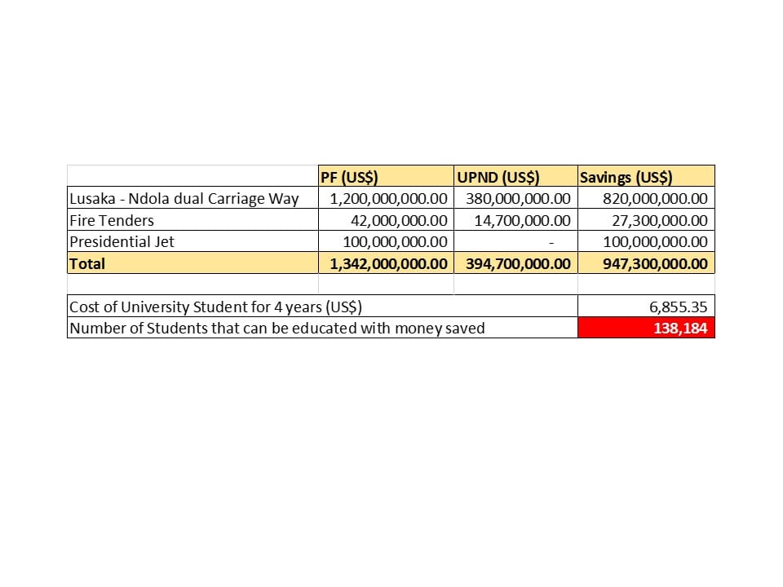This screenshot has width=783, height=587.
Task: Select Presidential Jet's Savings value 100,000,000.00
Action: [646, 241]
